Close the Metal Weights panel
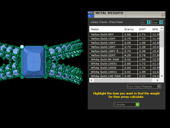 click(x=163, y=14)
